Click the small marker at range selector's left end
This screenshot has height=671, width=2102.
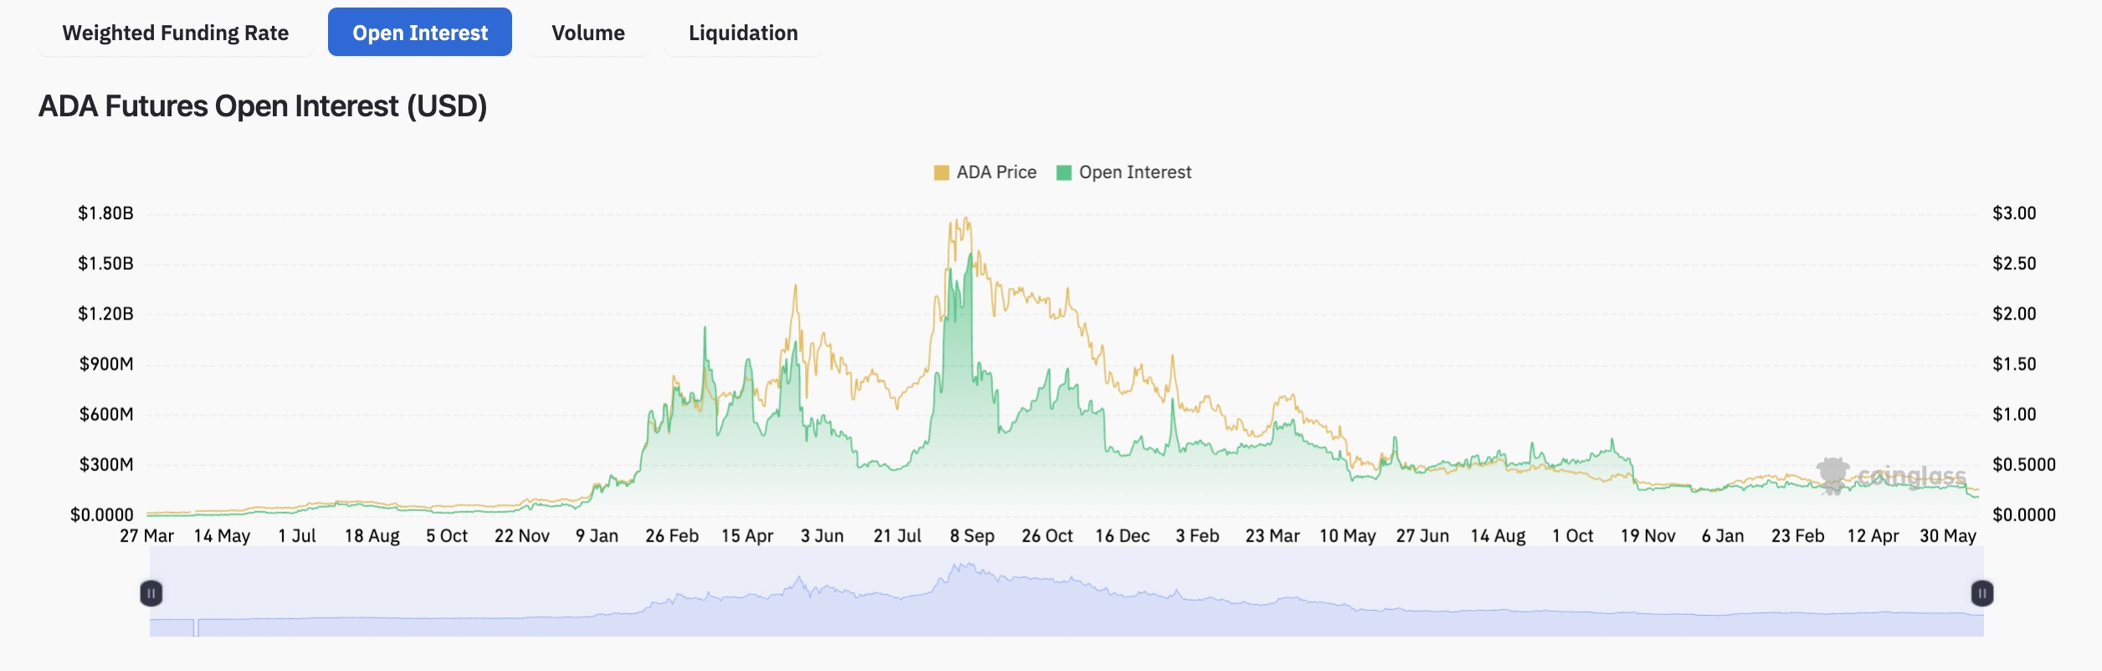[x=196, y=627]
